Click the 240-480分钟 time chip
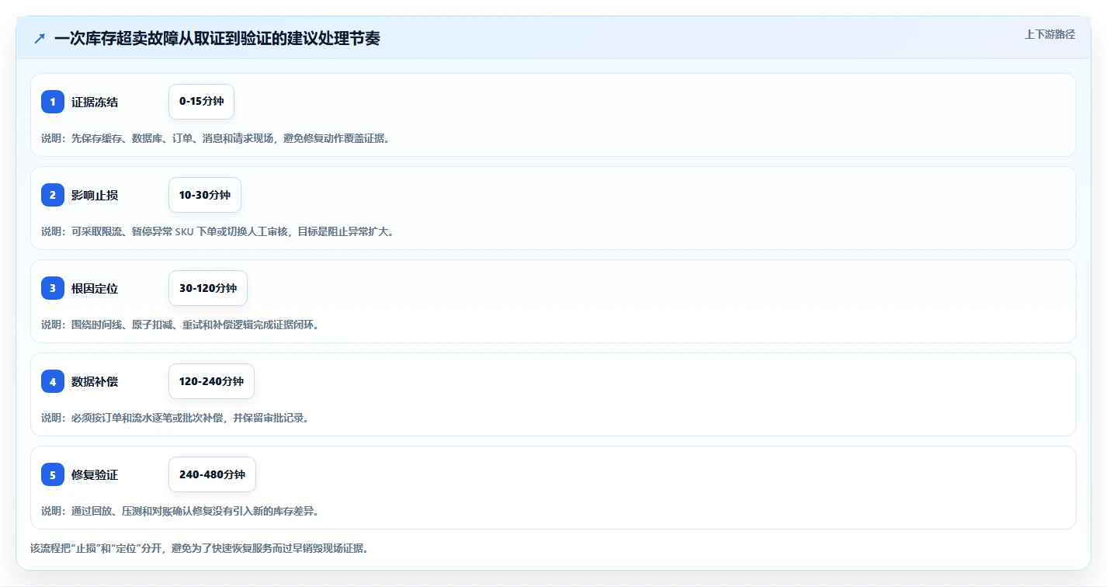The height and width of the screenshot is (587, 1107). coord(212,474)
